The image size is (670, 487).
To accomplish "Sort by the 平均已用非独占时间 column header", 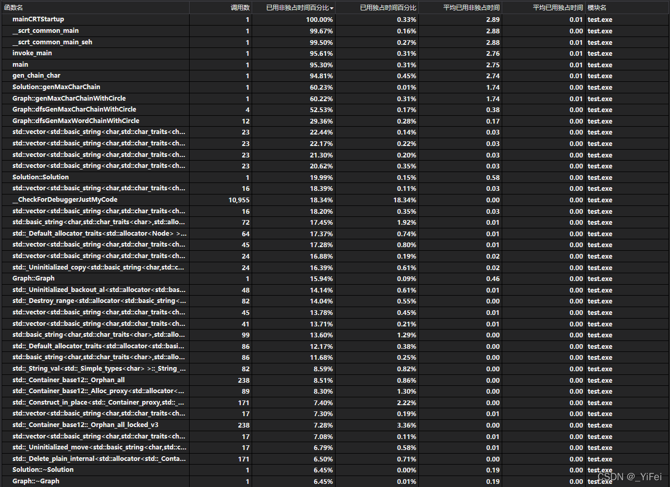I will 460,8.
